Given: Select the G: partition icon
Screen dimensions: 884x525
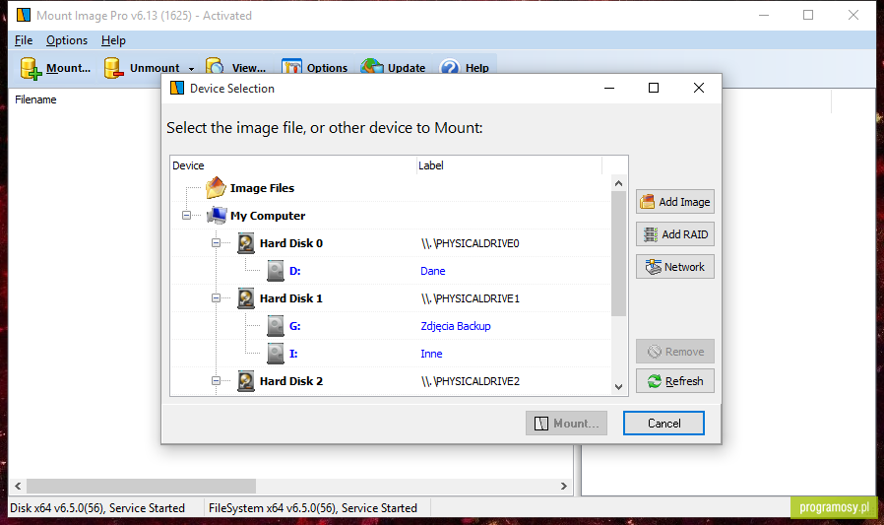Looking at the screenshot, I should coord(275,326).
